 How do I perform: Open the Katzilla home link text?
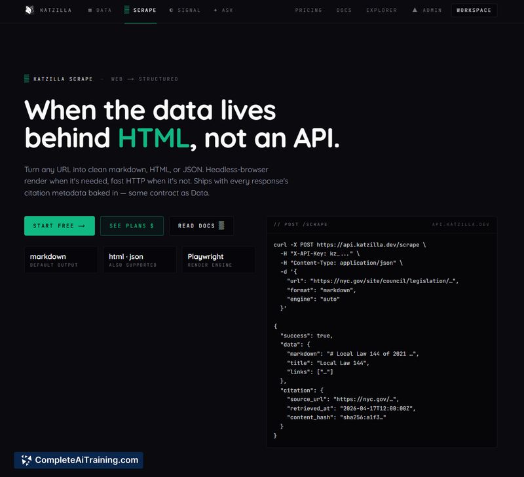coord(56,10)
